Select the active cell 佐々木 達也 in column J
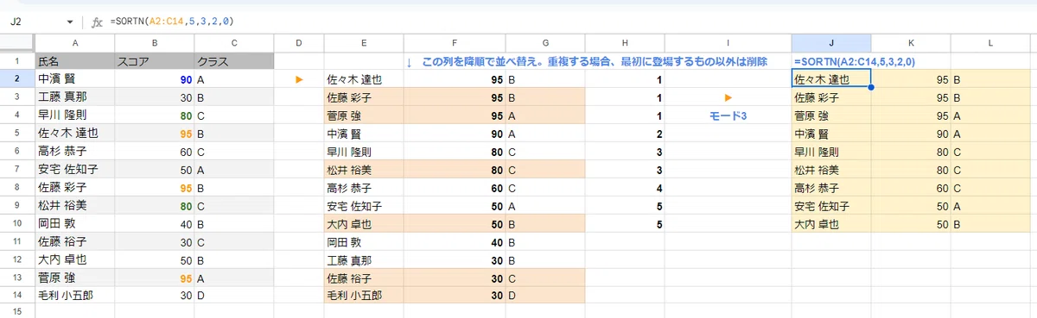This screenshot has height=318, width=1037. tap(830, 79)
